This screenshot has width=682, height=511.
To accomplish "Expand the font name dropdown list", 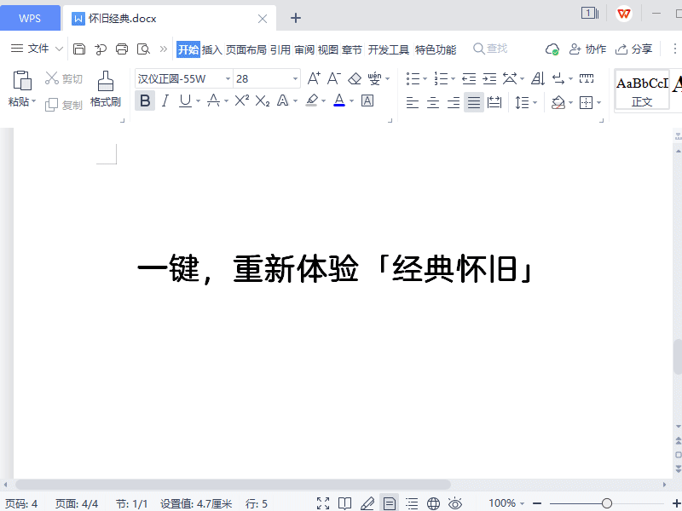I will [225, 78].
